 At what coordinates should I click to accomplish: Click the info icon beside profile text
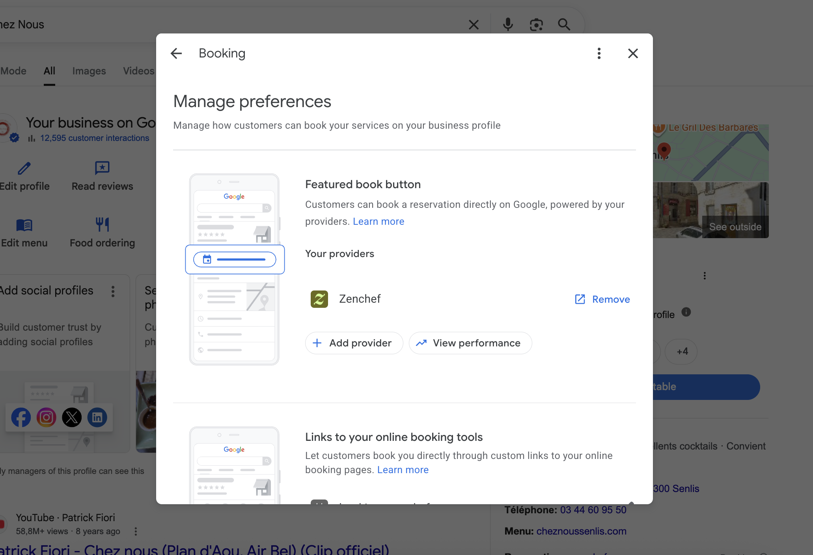686,312
